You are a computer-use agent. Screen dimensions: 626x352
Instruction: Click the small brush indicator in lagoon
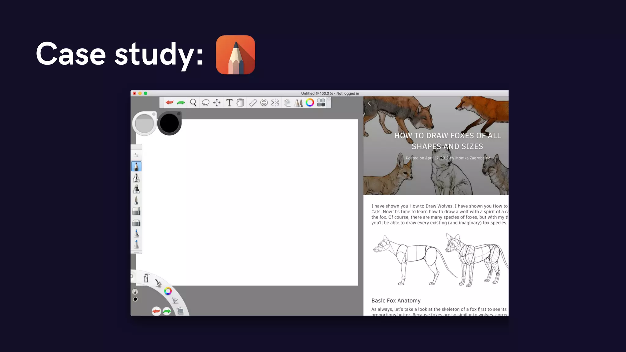(x=135, y=292)
